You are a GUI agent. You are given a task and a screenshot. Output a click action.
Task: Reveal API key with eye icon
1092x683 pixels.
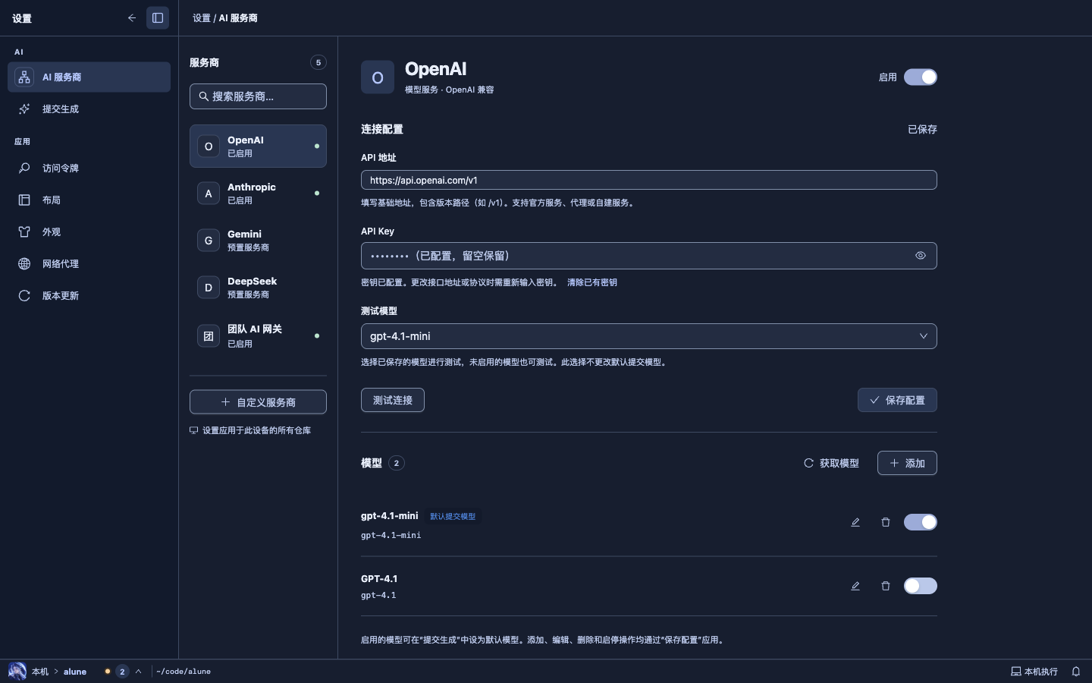tap(920, 256)
